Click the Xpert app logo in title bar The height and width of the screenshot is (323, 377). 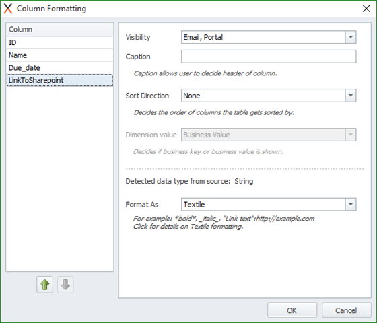click(x=8, y=9)
